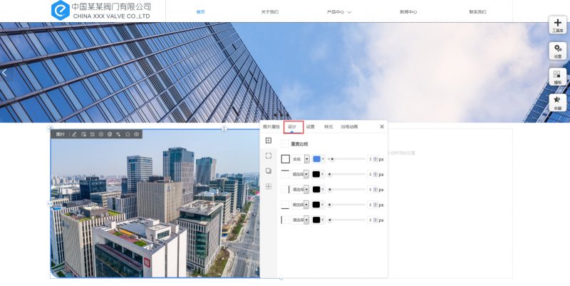Click the 设置 gear icon in right sidebar
This screenshot has height=286, width=570.
tap(557, 51)
